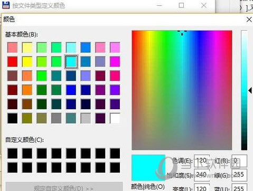
Task: Choose the pure red basic color swatch
Action: tap(13, 62)
